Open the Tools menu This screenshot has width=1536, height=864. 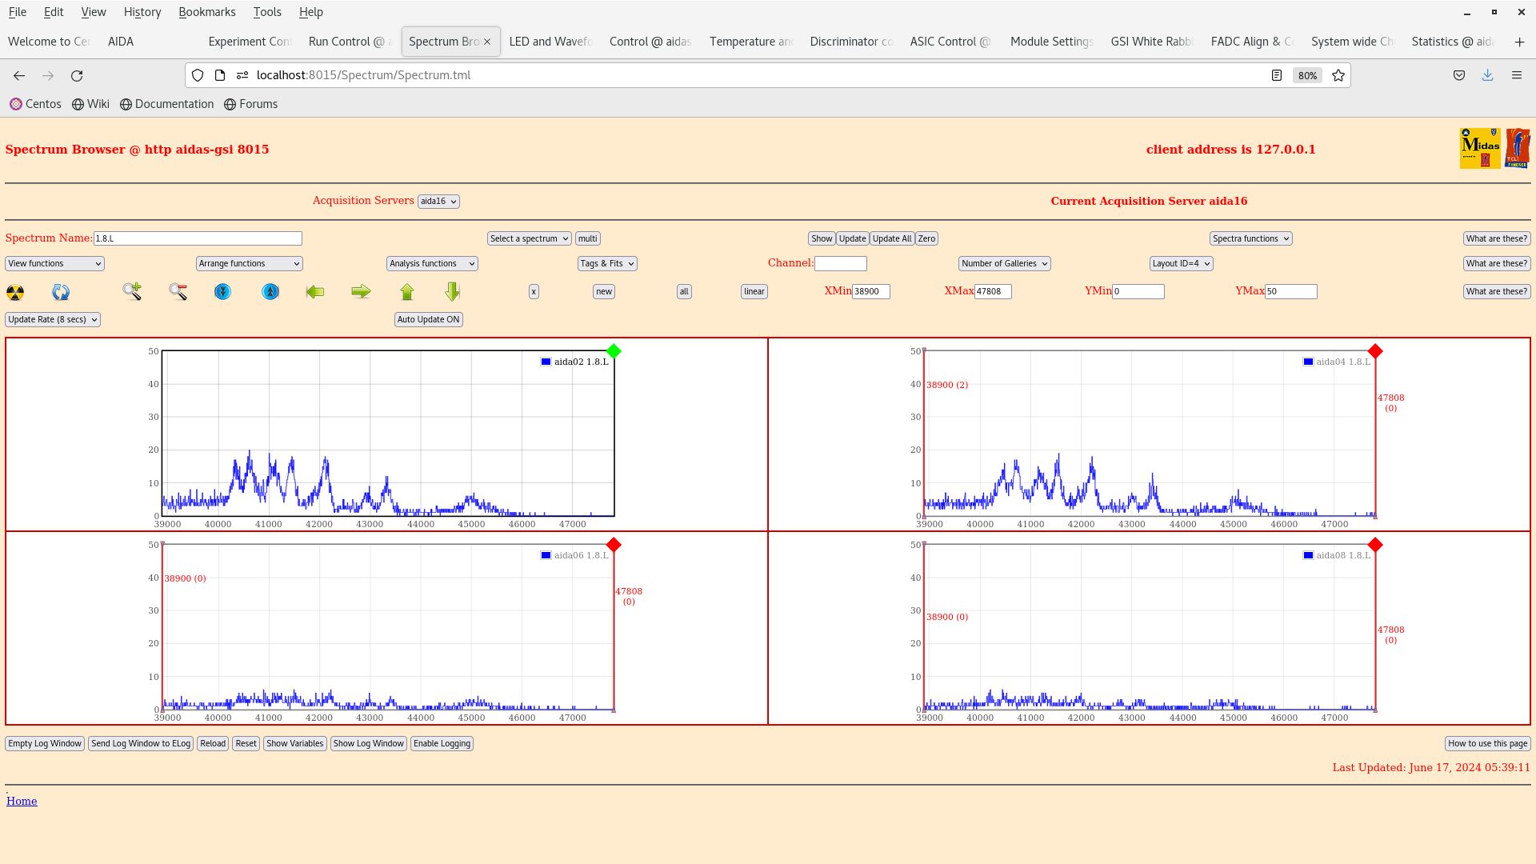click(267, 12)
